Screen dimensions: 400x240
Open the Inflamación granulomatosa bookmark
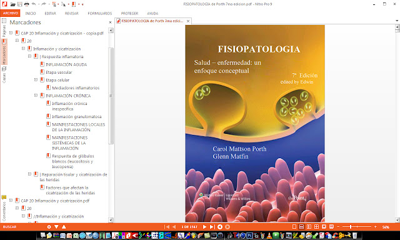coord(77,116)
